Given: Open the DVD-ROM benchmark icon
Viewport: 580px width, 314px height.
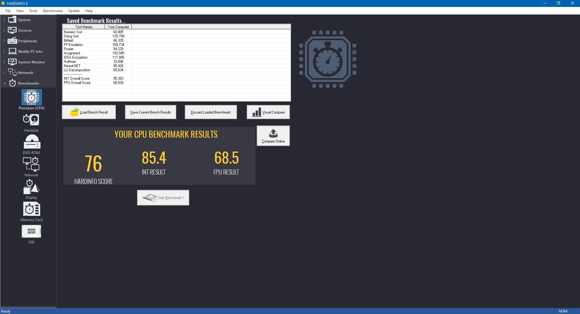Looking at the screenshot, I should (x=32, y=142).
